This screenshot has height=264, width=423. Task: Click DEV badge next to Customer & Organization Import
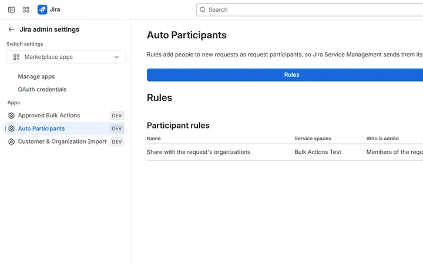coord(117,142)
